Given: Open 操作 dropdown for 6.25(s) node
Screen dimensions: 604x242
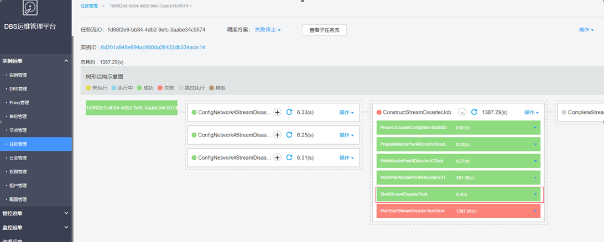Looking at the screenshot, I should pos(346,135).
